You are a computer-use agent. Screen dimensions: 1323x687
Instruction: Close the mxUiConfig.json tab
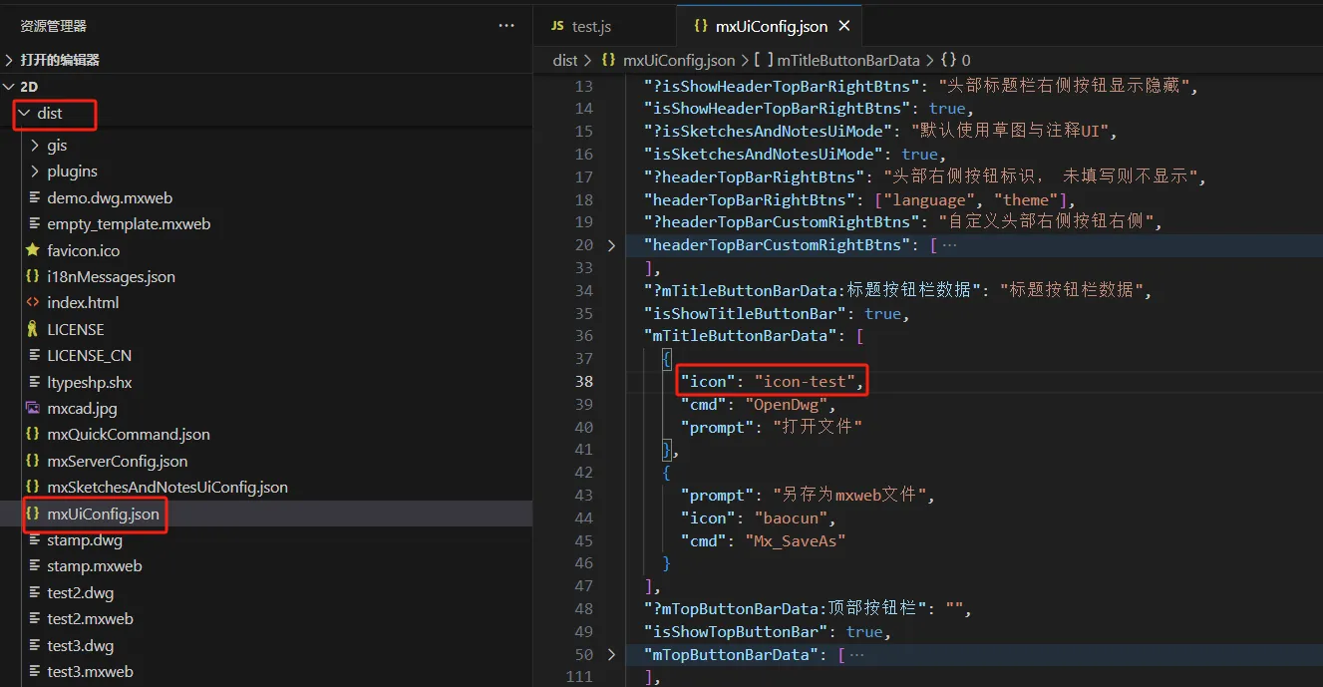coord(844,26)
